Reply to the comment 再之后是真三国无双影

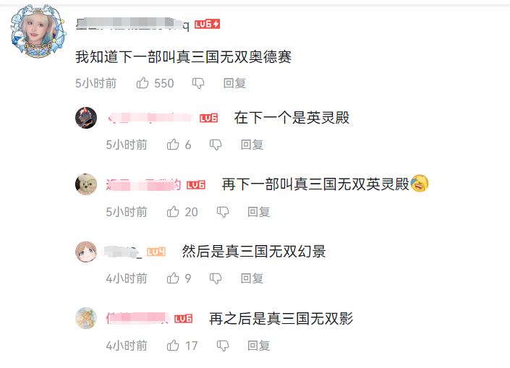coord(258,346)
